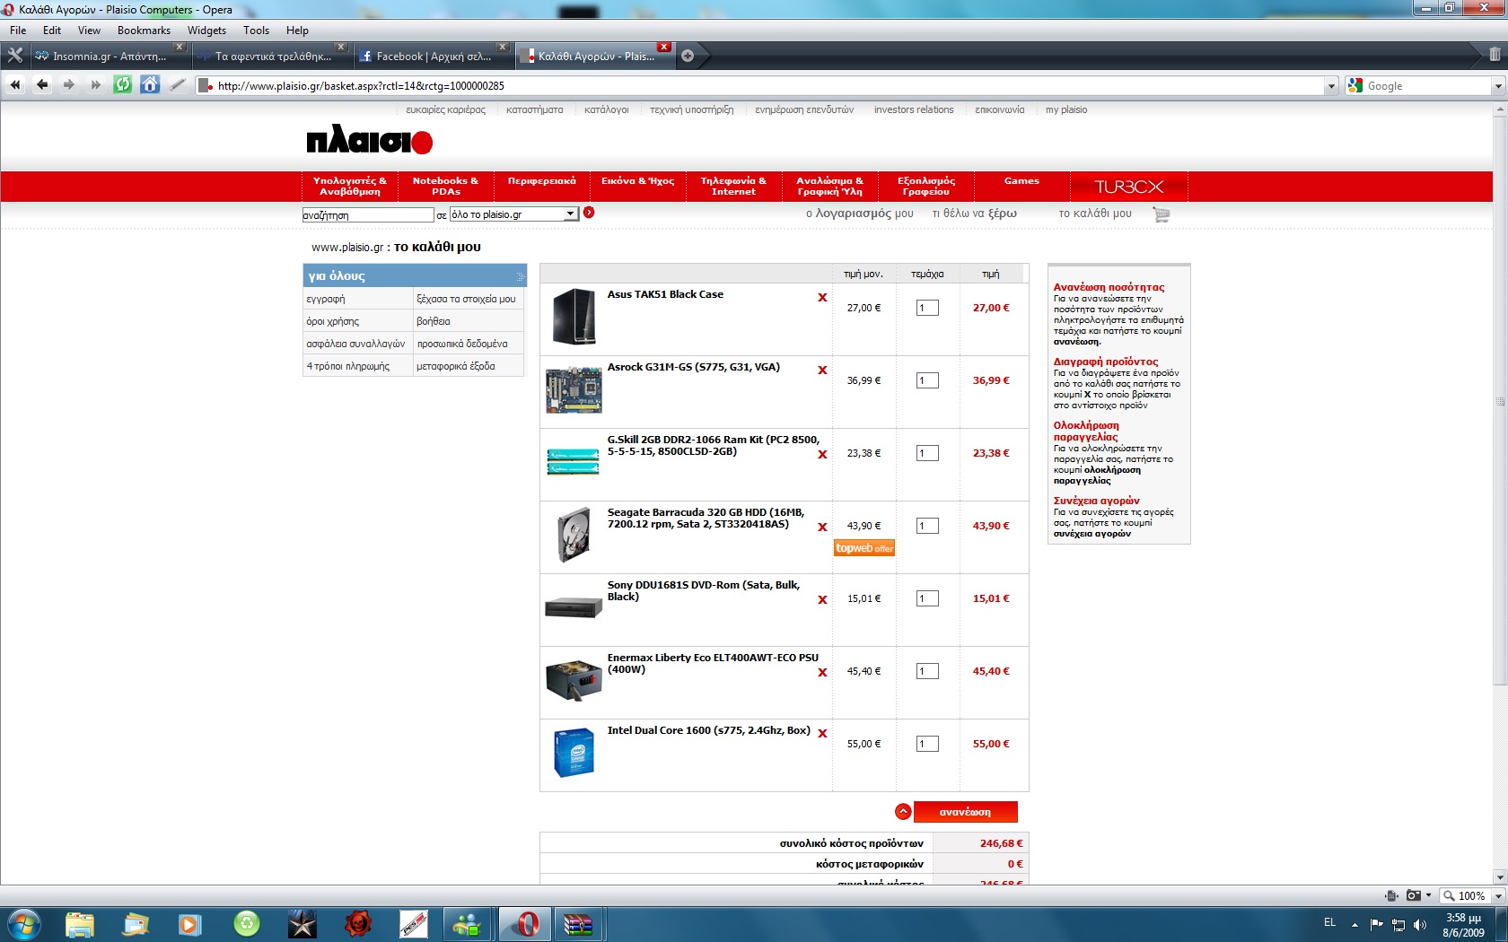The height and width of the screenshot is (942, 1508).
Task: Open Windows Explorer from the taskbar
Action: (x=79, y=924)
